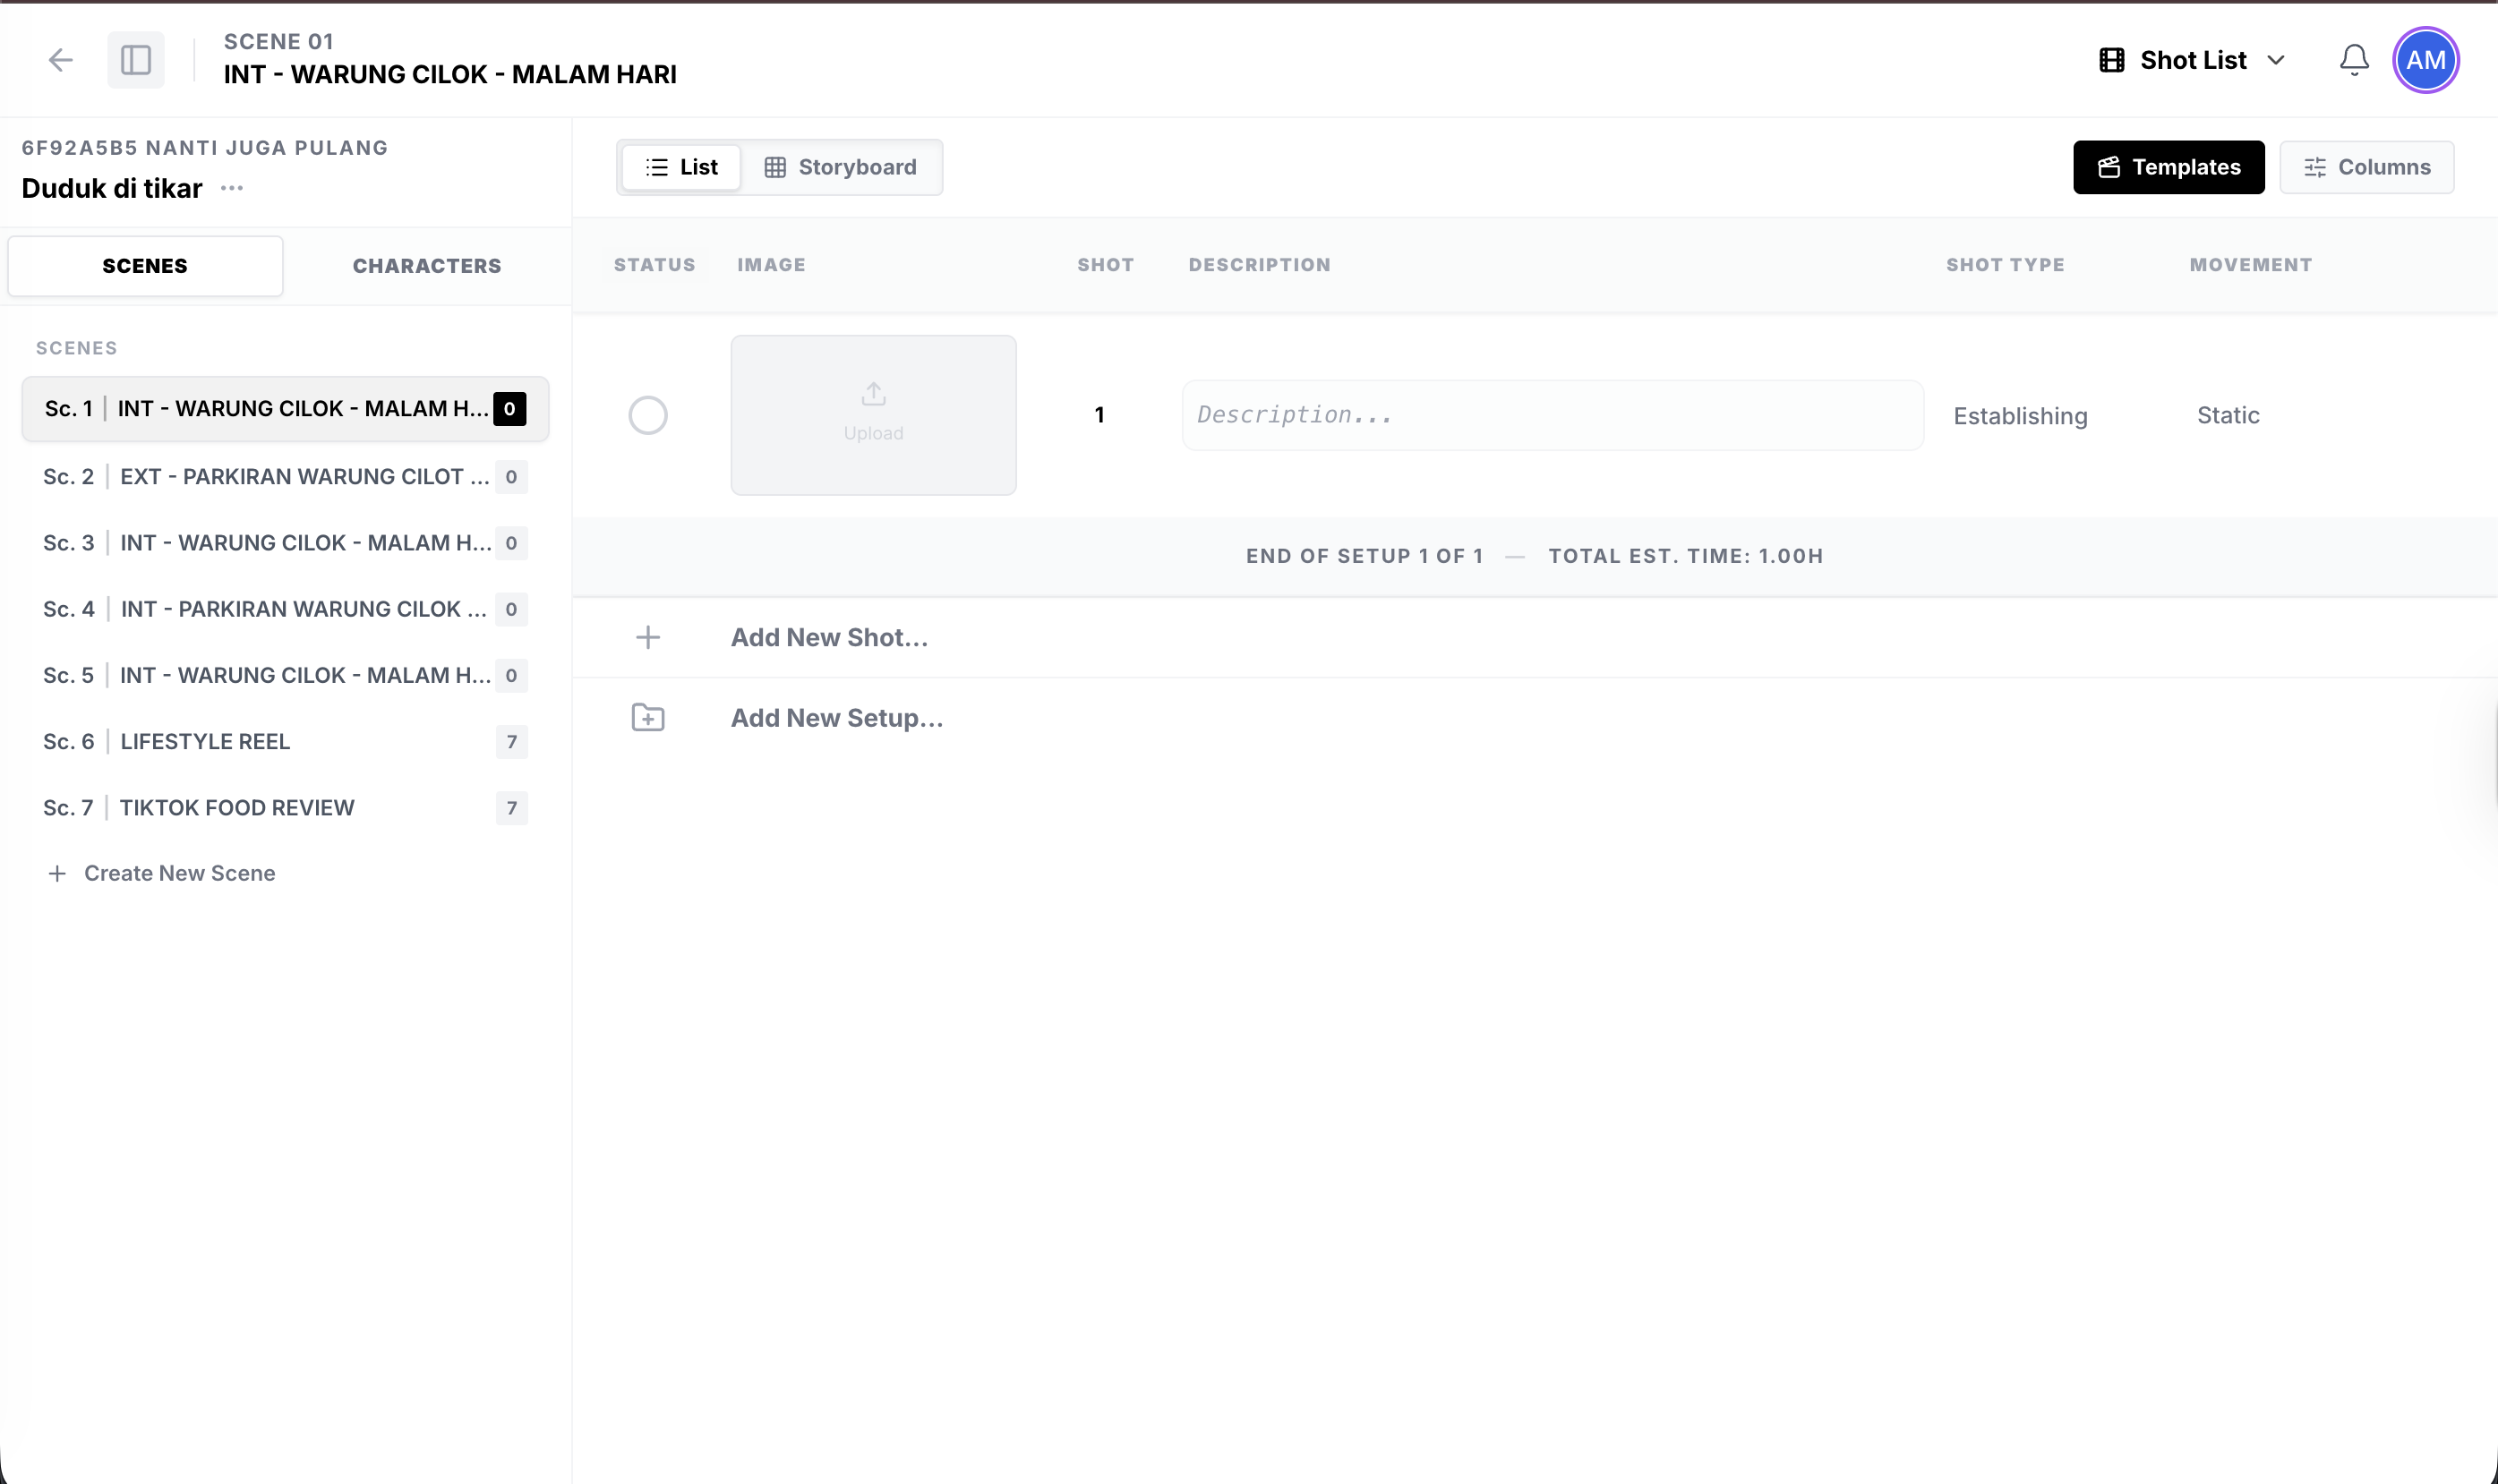Switch to the Scenes tab
The image size is (2498, 1484).
tap(145, 266)
